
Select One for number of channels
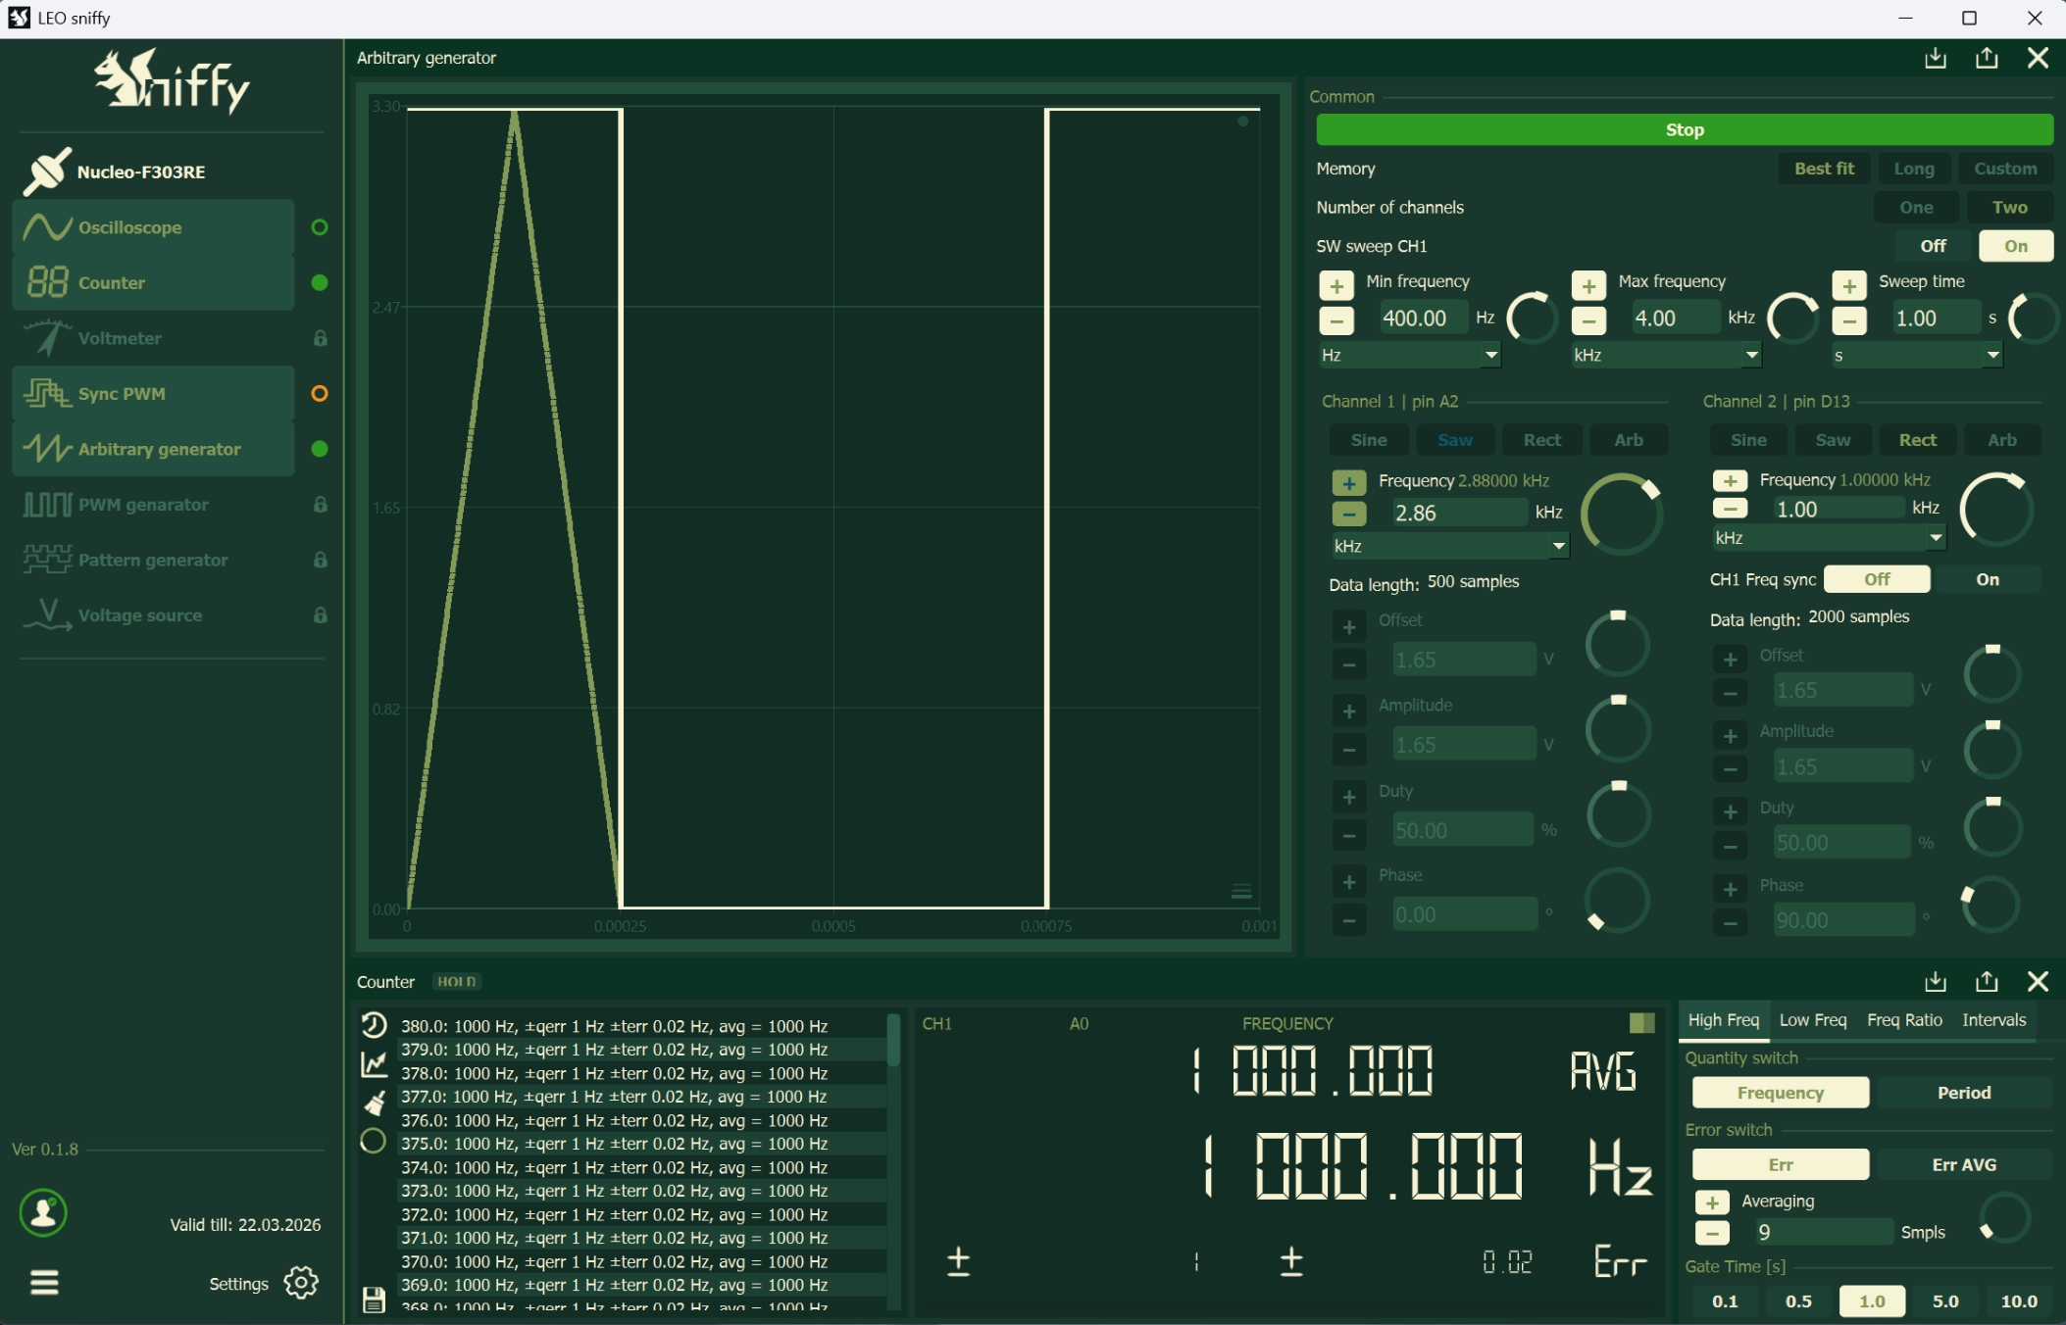tap(1916, 208)
